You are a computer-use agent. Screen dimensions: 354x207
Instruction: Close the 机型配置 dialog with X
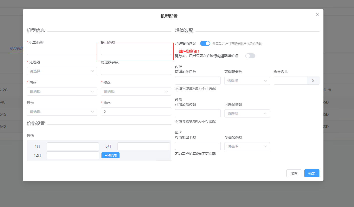(317, 14)
